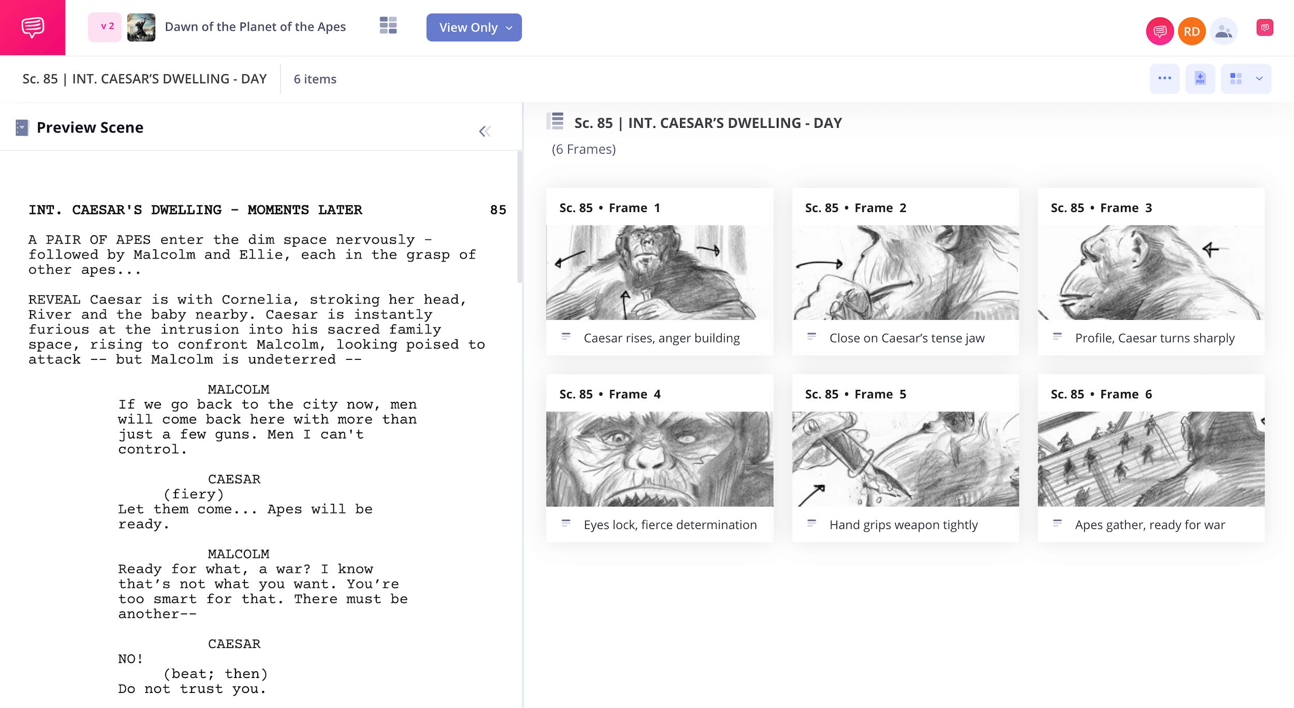
Task: Click Frame 6 apes gather thumbnail
Action: coord(1151,459)
